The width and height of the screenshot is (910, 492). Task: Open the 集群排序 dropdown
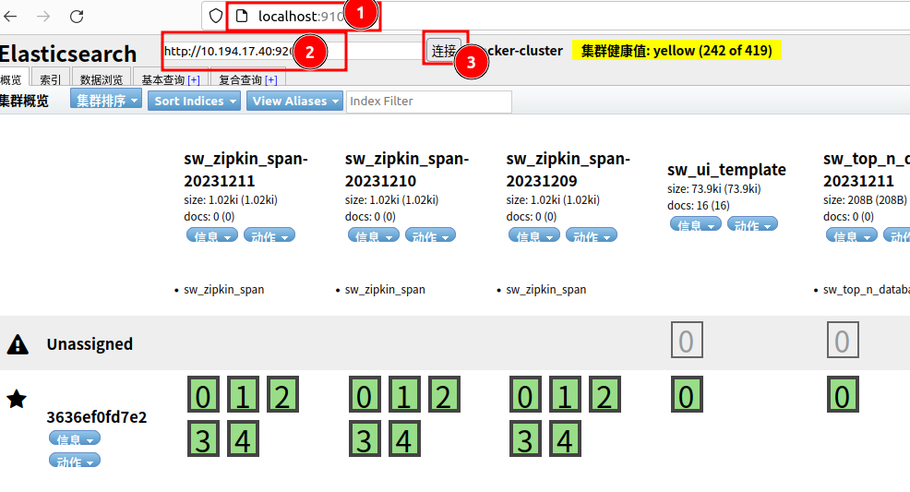pyautogui.click(x=106, y=101)
